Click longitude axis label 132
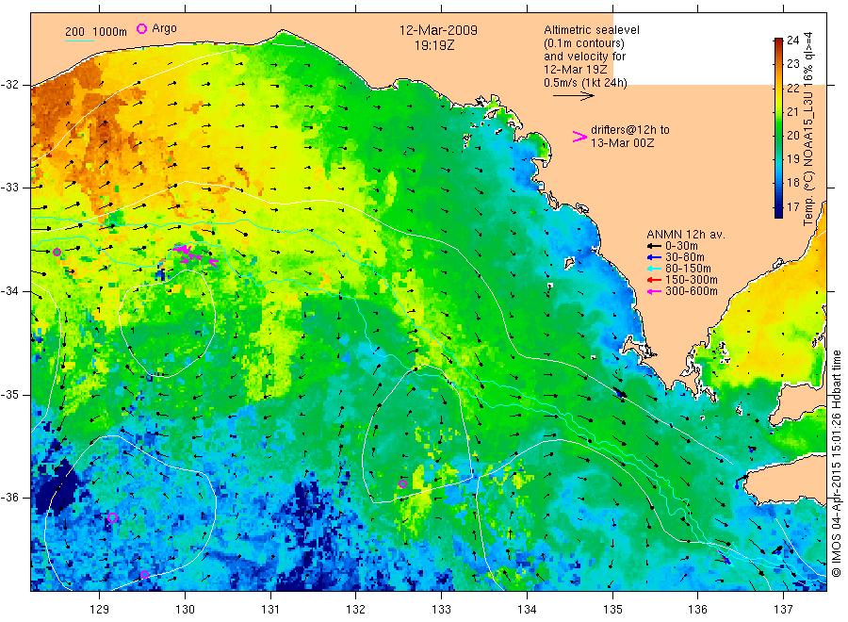The height and width of the screenshot is (622, 848). [356, 610]
